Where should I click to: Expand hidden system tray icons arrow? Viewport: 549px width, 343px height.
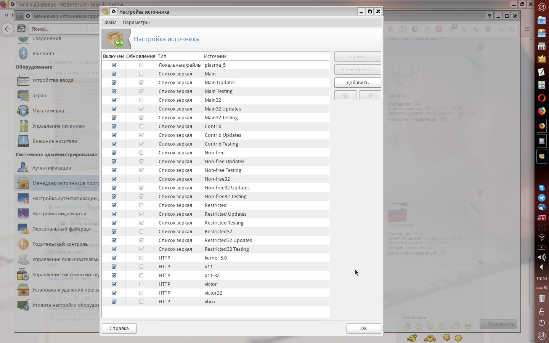[x=541, y=267]
